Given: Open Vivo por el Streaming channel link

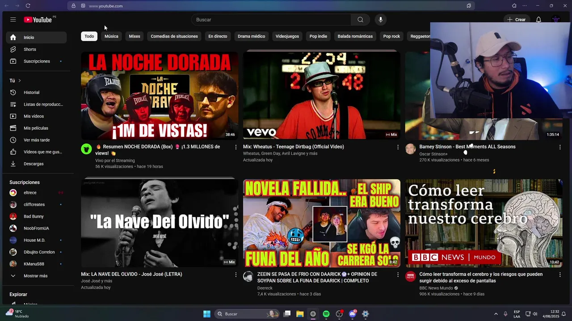Looking at the screenshot, I should 115,160.
